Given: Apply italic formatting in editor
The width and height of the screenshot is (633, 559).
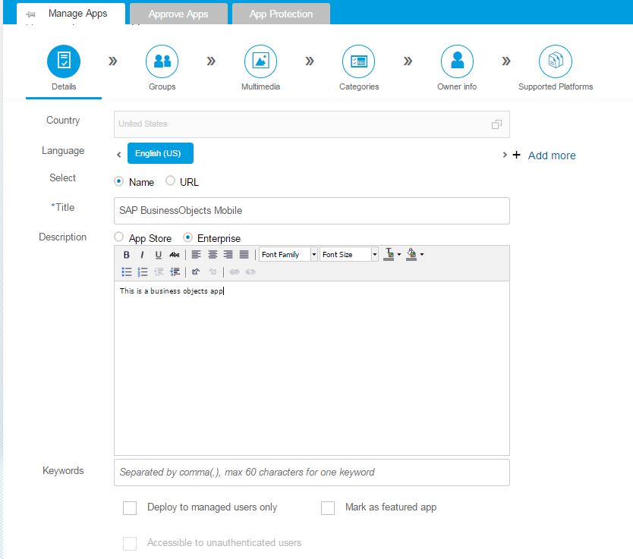Looking at the screenshot, I should pos(142,255).
